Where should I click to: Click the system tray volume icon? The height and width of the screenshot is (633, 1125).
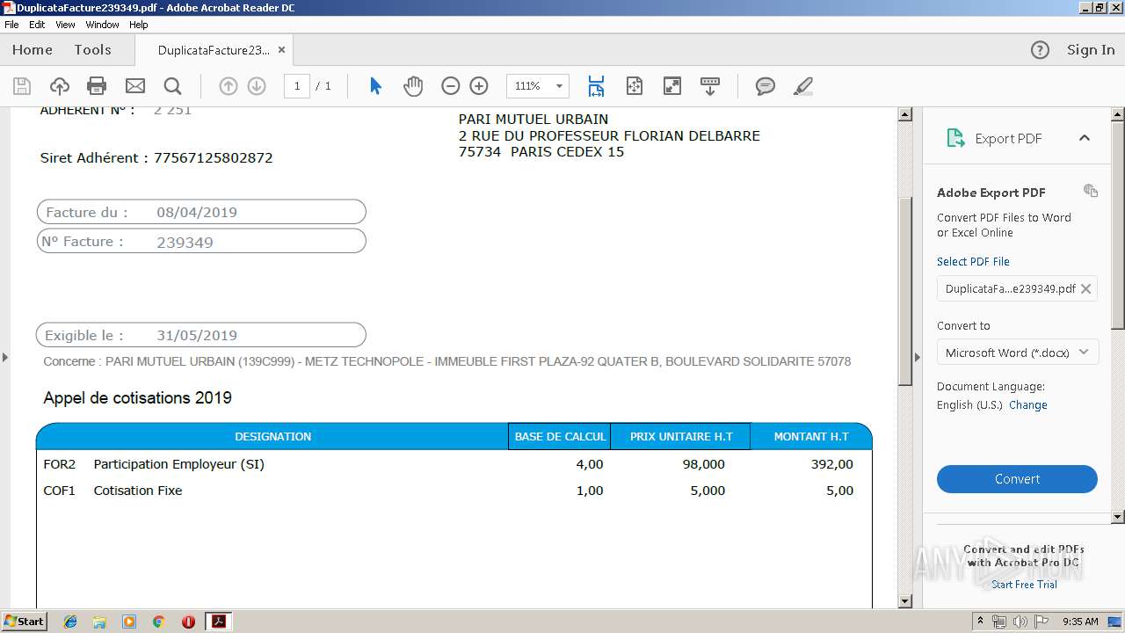[1020, 622]
